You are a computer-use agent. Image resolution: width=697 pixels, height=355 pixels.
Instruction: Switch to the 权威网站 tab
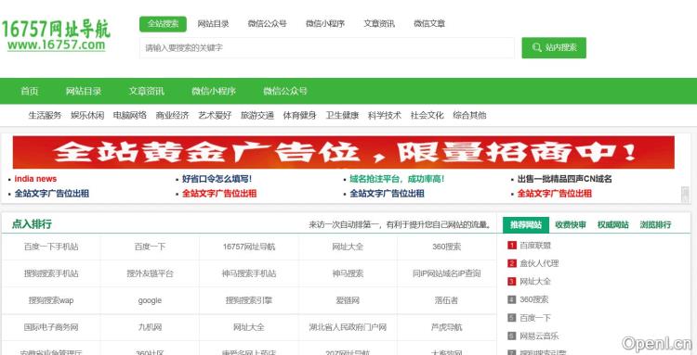pyautogui.click(x=613, y=224)
